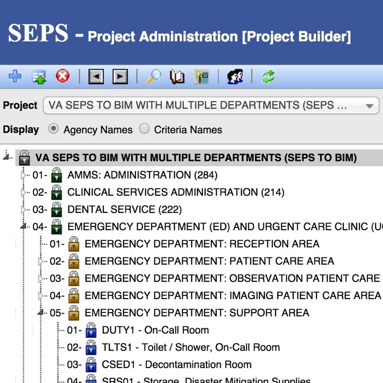This screenshot has height=383, width=383.
Task: Open the Project dropdown list
Action: click(x=211, y=105)
